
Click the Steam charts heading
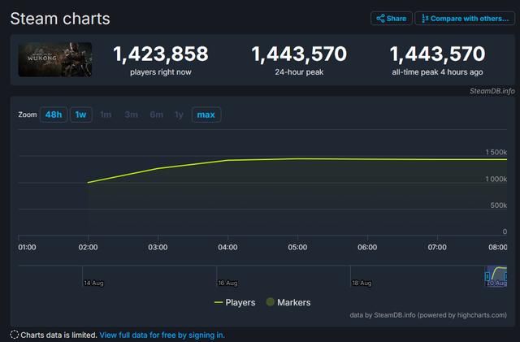(x=60, y=19)
